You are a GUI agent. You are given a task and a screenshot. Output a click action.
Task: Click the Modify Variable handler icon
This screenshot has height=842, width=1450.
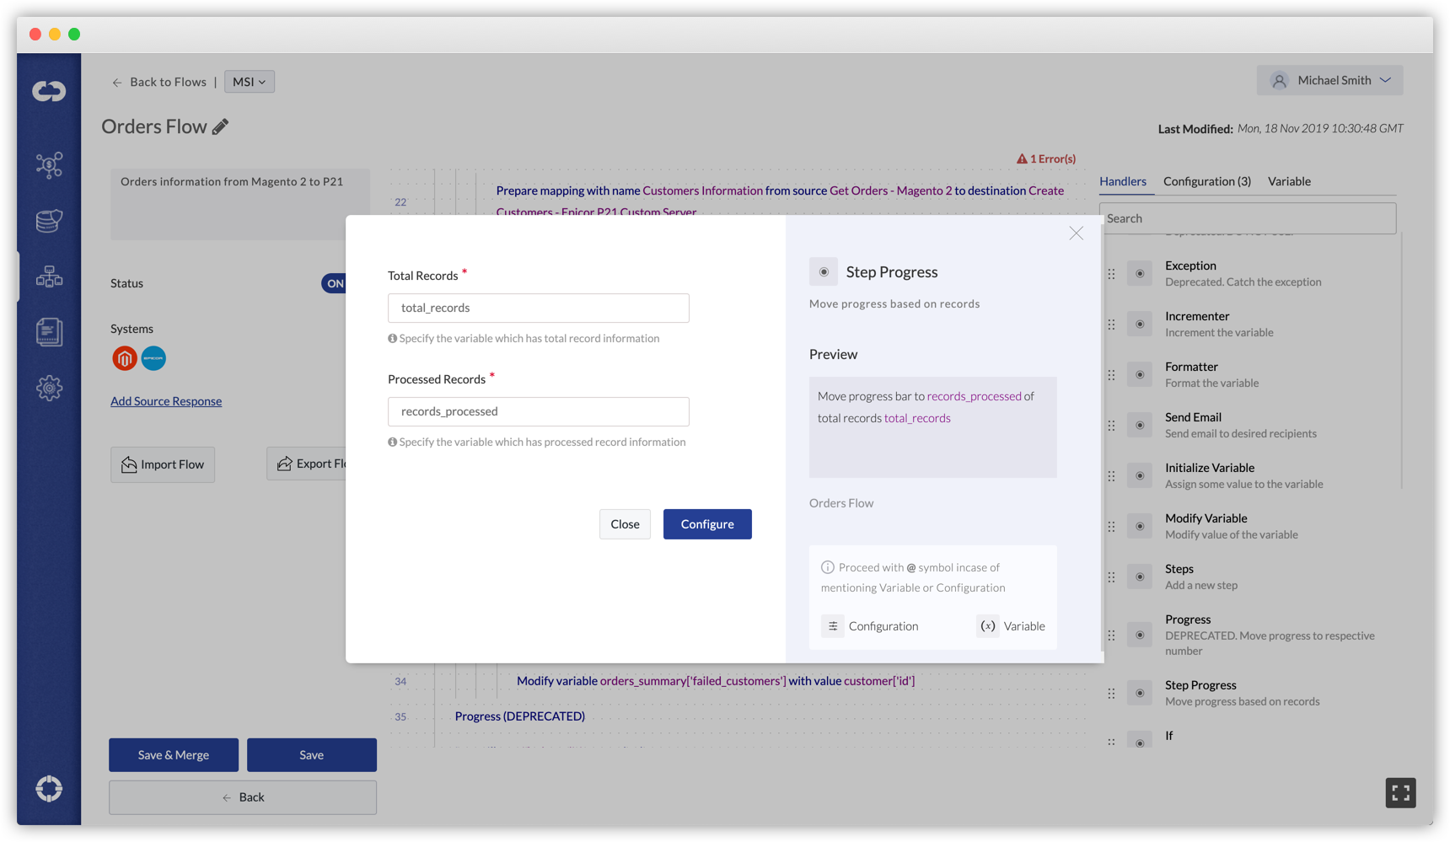pos(1140,527)
